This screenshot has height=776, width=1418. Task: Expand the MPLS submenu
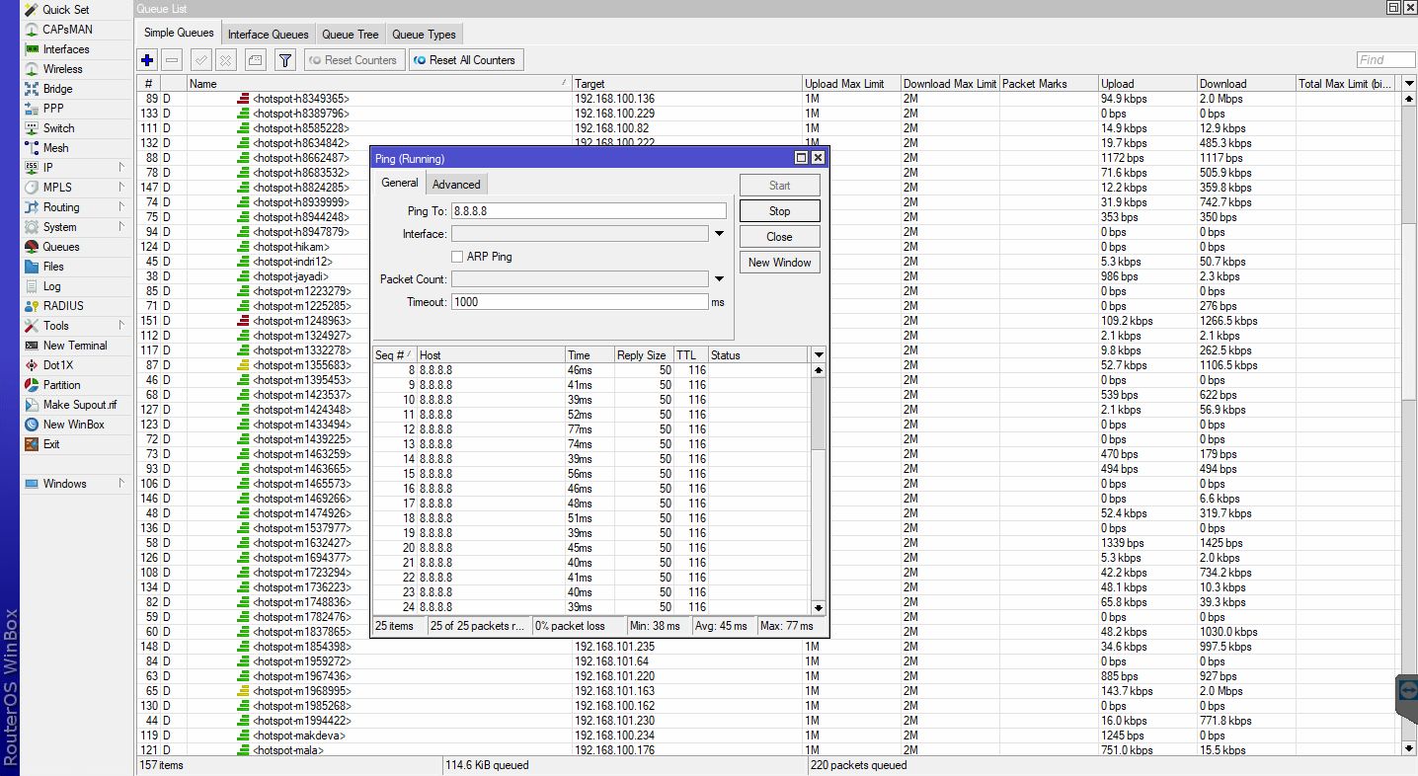[x=121, y=188]
